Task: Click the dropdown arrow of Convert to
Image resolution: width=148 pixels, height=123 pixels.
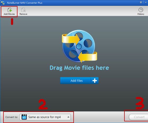Action: pyautogui.click(x=68, y=117)
